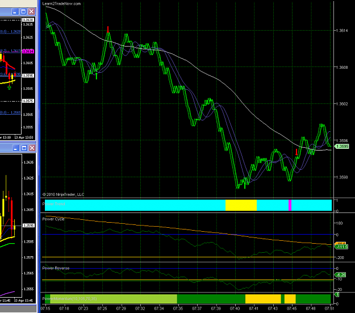Click the 07:40 time axis label

(235, 308)
